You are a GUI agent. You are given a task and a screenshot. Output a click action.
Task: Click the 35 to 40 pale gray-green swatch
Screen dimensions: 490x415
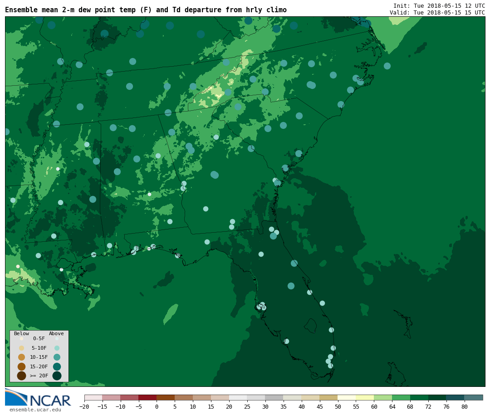tap(293, 397)
